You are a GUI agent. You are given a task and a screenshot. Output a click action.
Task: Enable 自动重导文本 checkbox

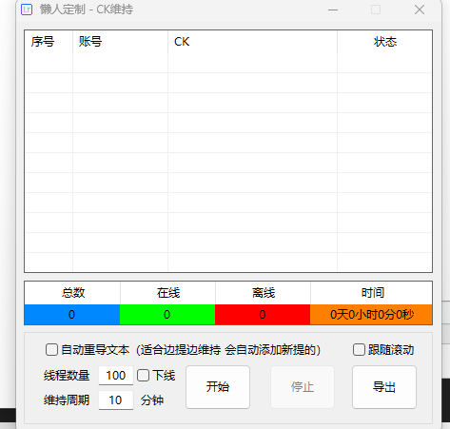pos(51,350)
